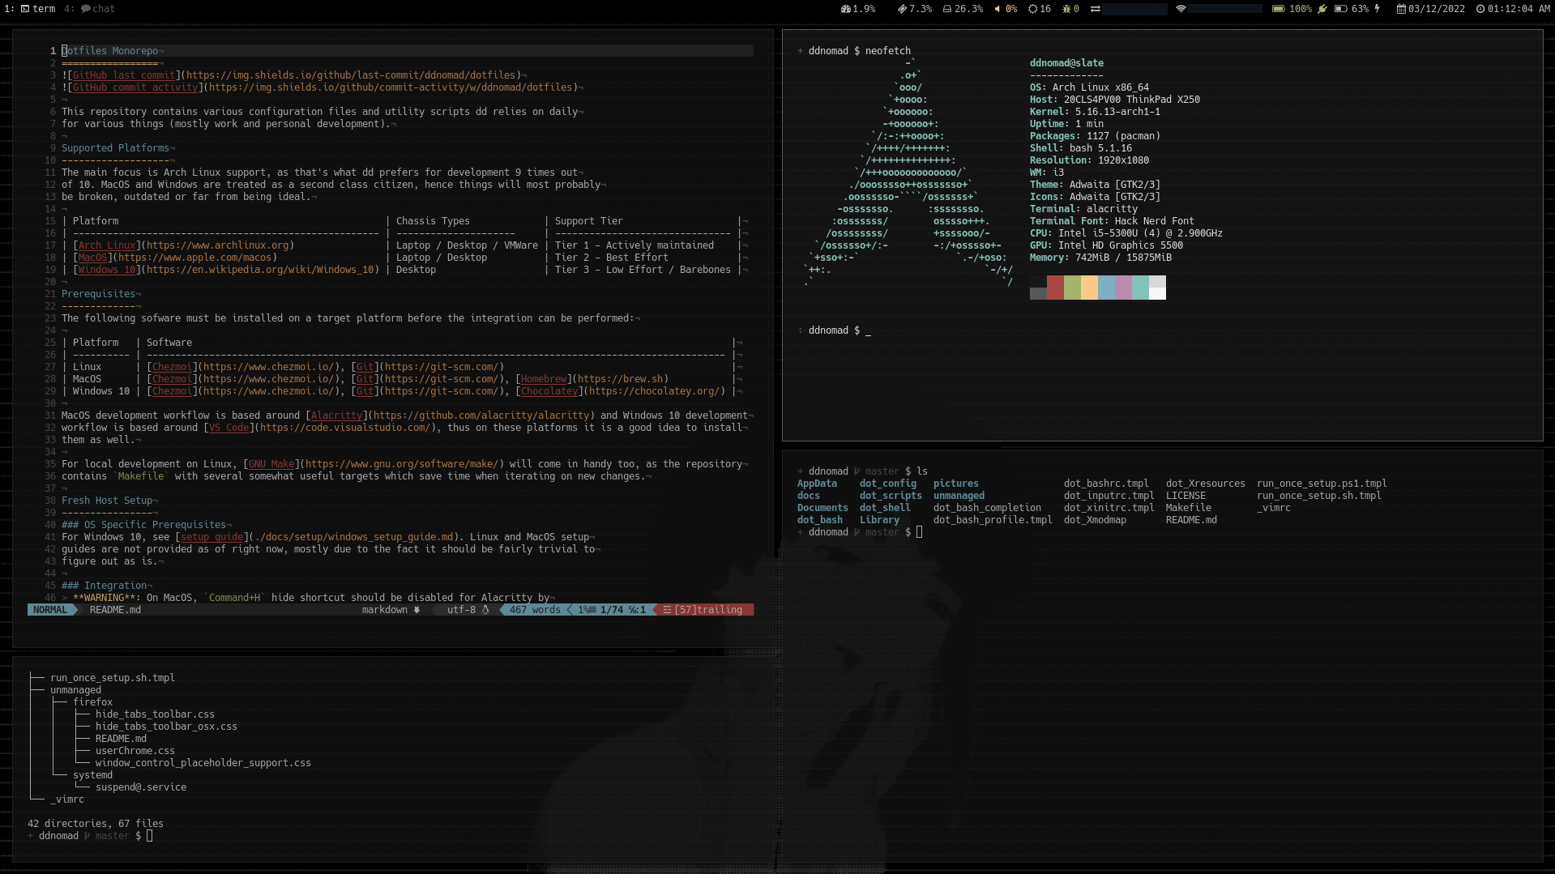Click the Wi-Fi signal icon
The image size is (1555, 874).
click(1181, 9)
